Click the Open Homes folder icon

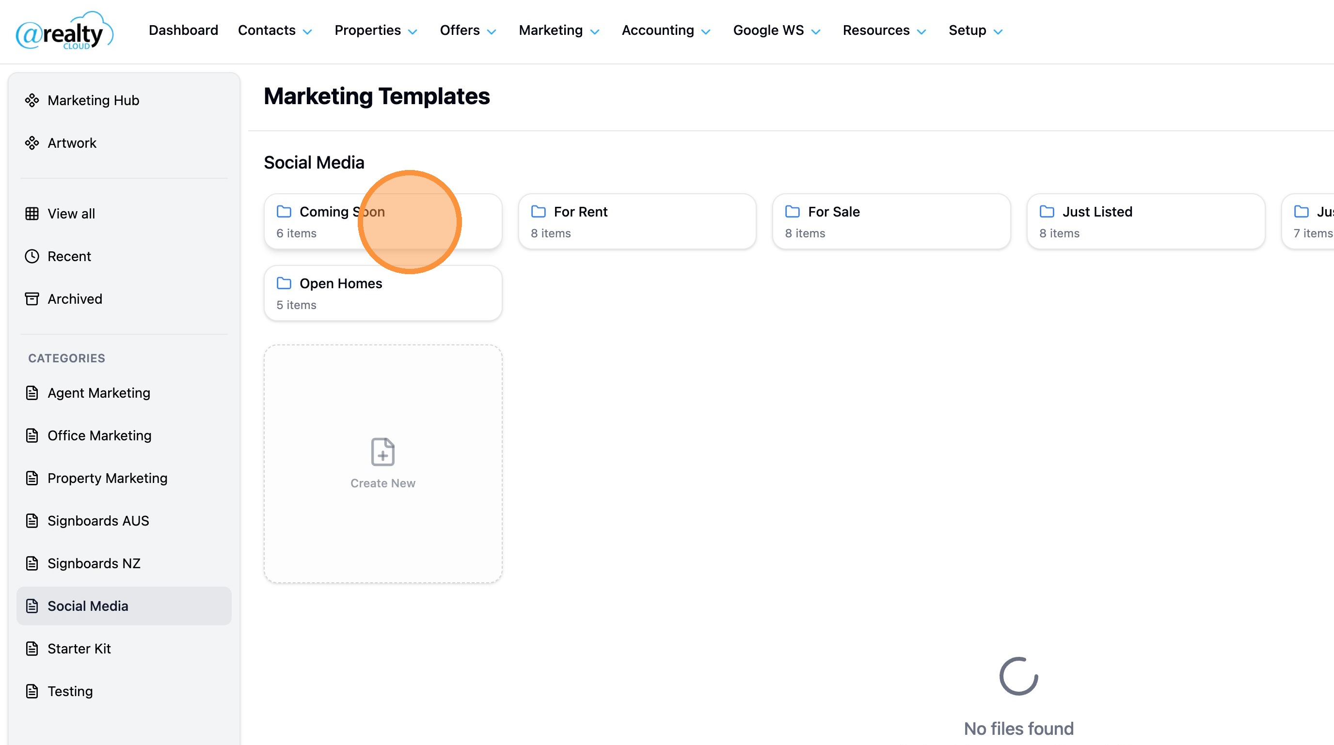pyautogui.click(x=284, y=283)
